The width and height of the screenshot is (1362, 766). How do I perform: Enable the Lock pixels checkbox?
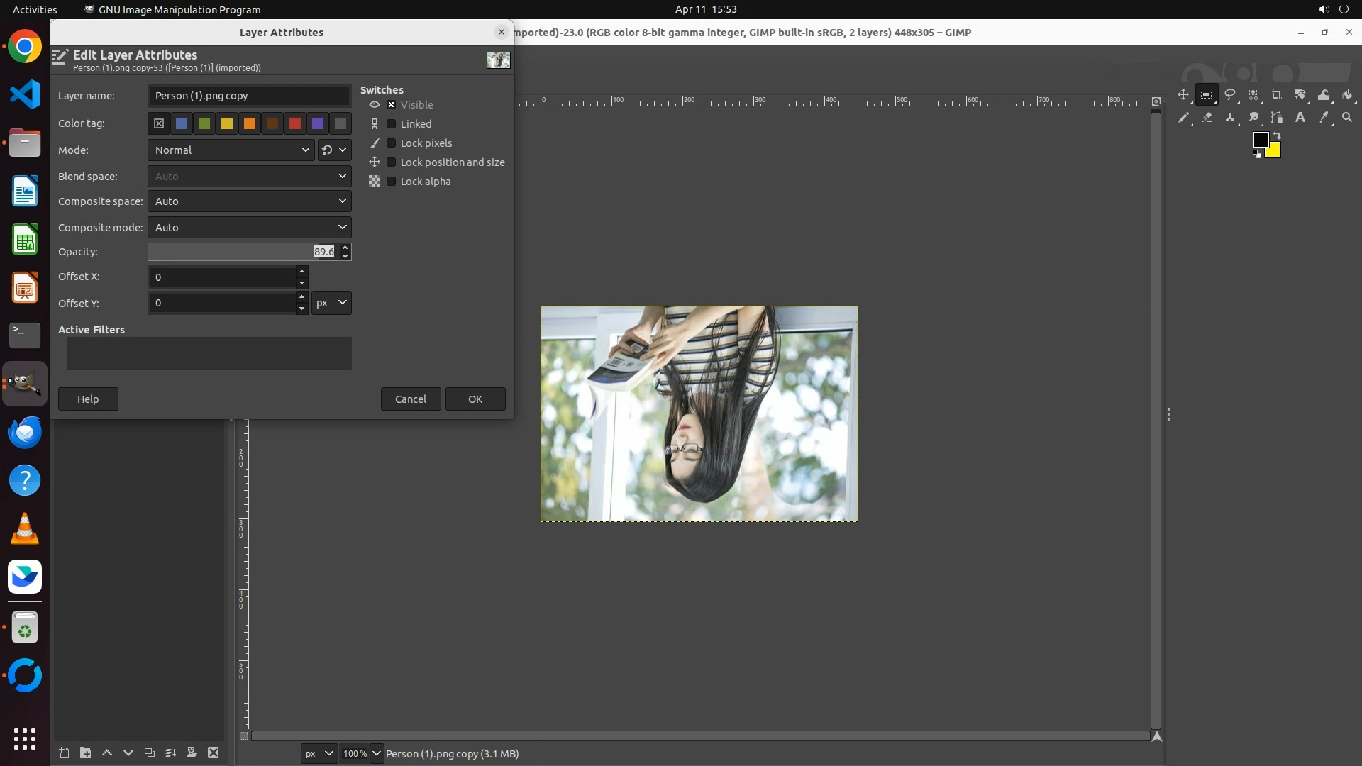[391, 143]
